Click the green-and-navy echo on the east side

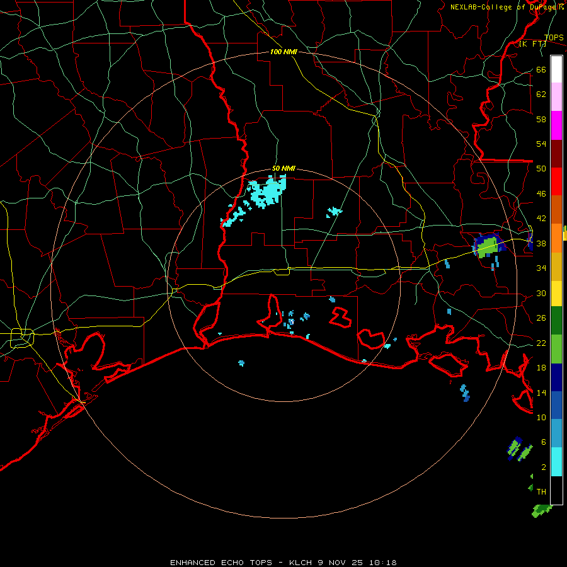(x=490, y=246)
